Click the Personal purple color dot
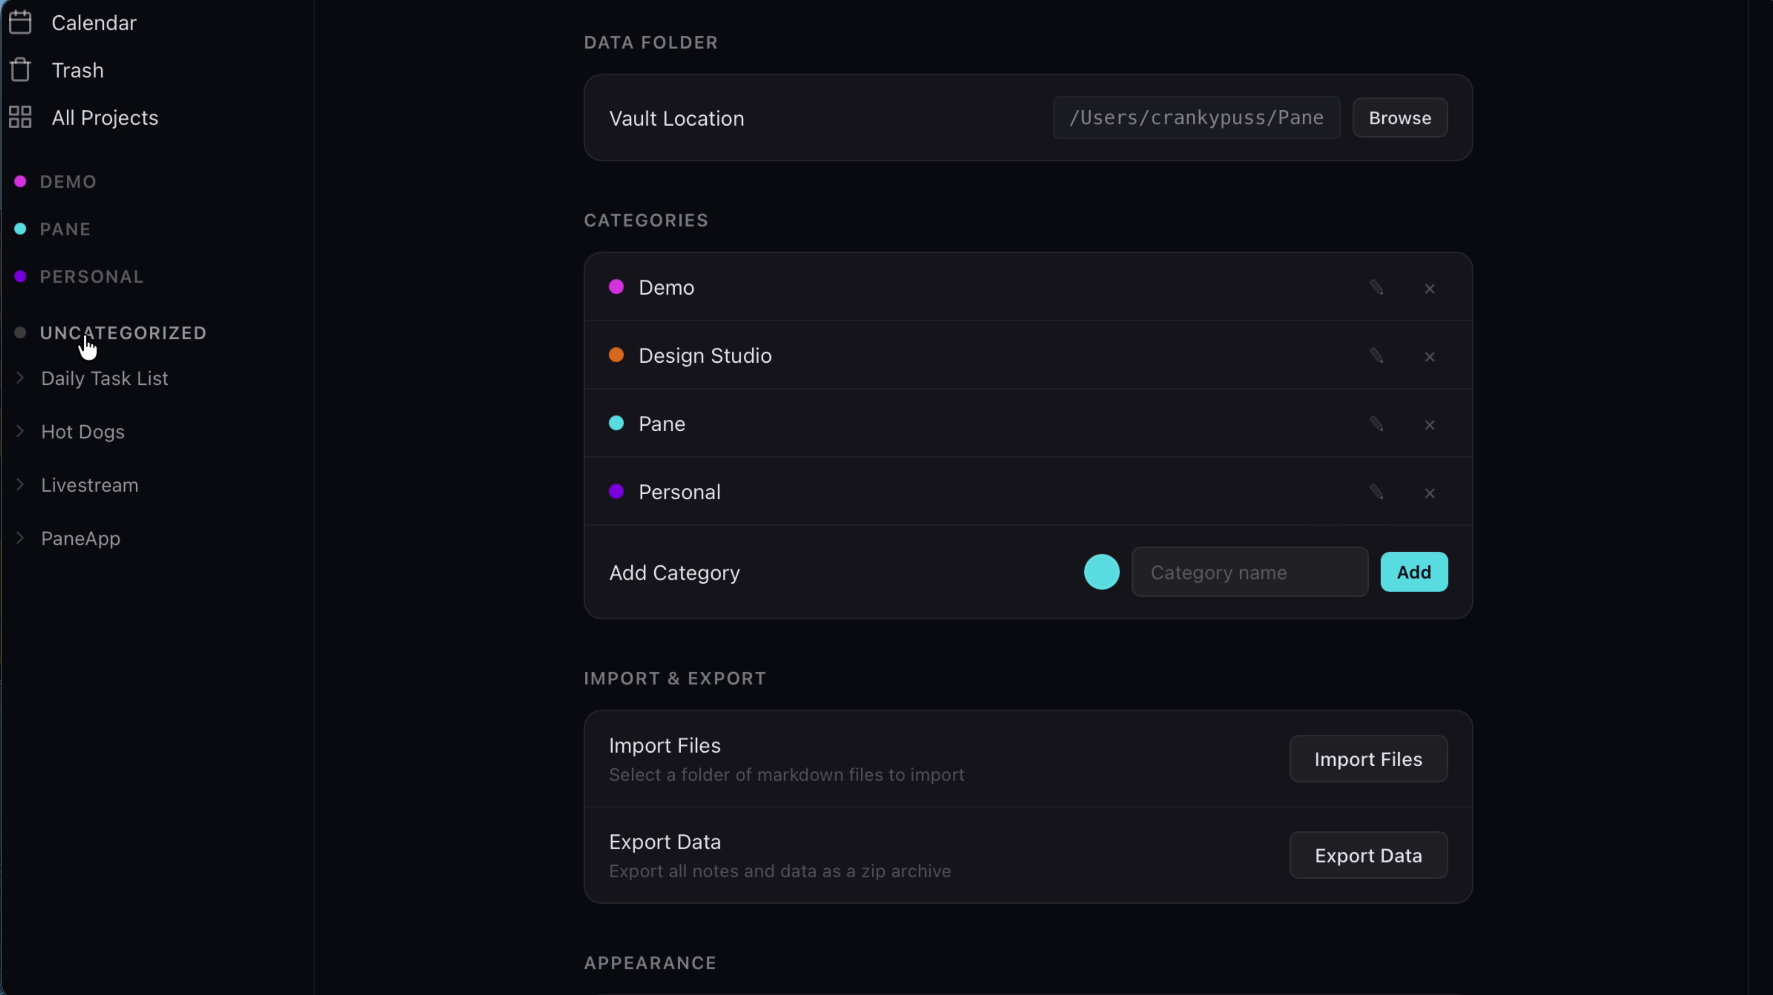The width and height of the screenshot is (1773, 995). tap(616, 491)
